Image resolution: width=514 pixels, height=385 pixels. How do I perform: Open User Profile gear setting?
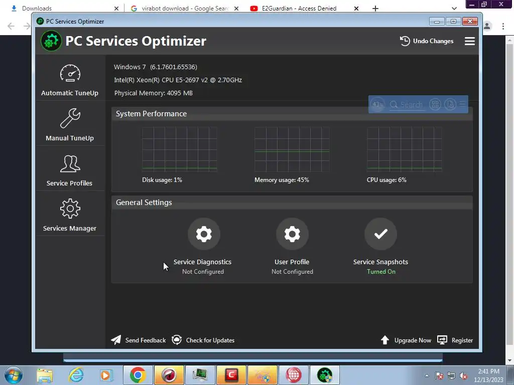[292, 234]
